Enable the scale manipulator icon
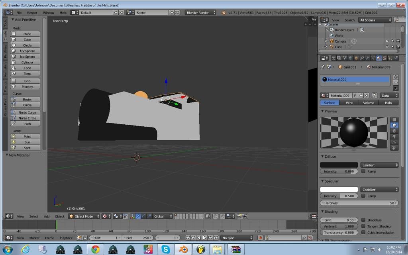The width and height of the screenshot is (408, 255). click(x=149, y=216)
